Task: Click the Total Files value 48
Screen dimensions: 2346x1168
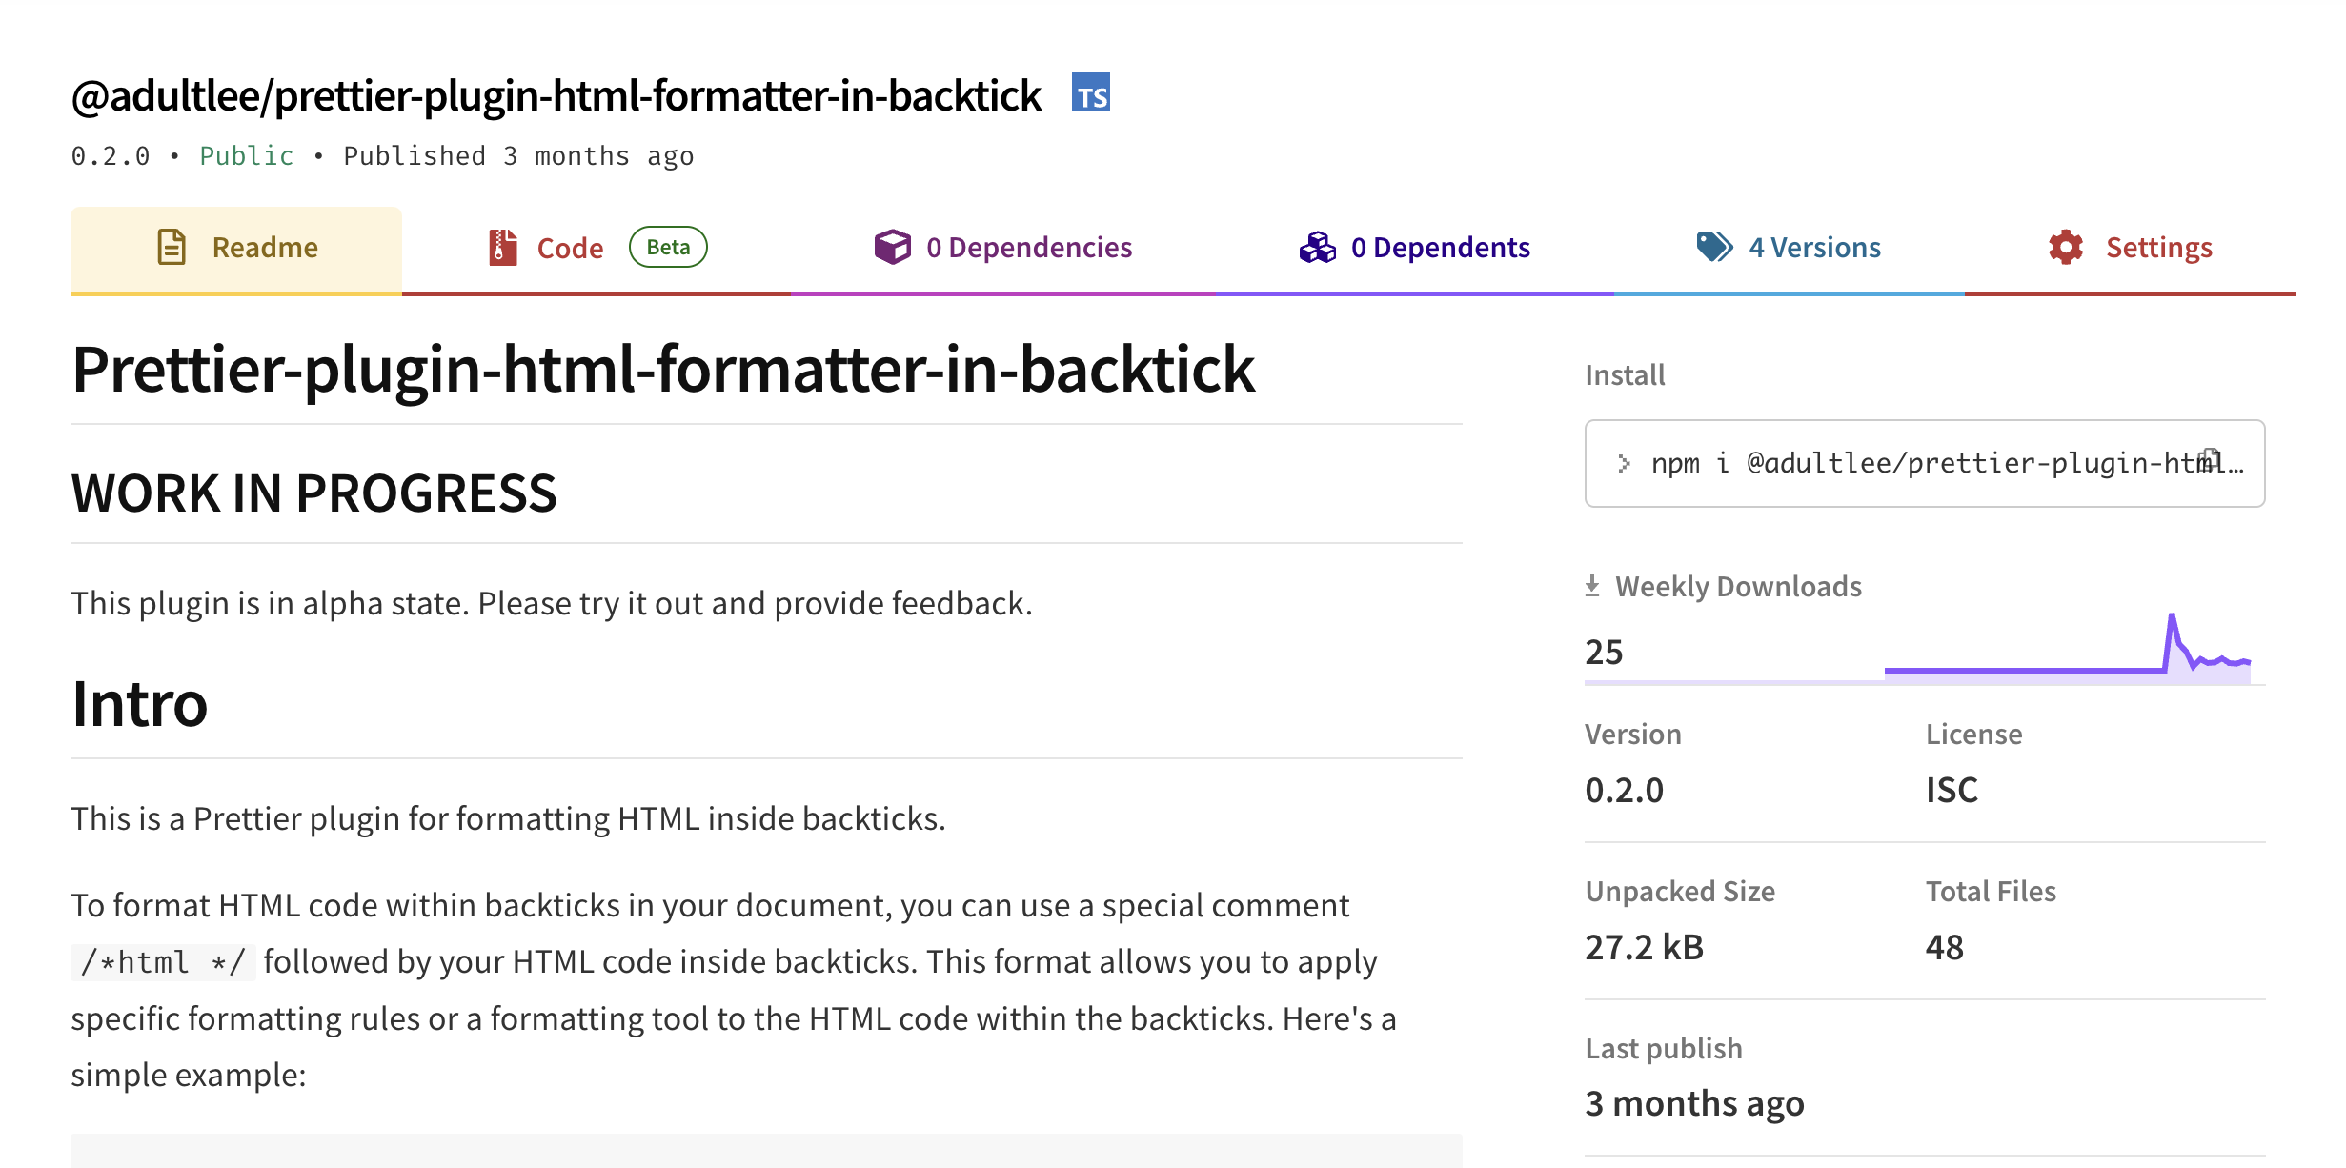Action: [1944, 947]
